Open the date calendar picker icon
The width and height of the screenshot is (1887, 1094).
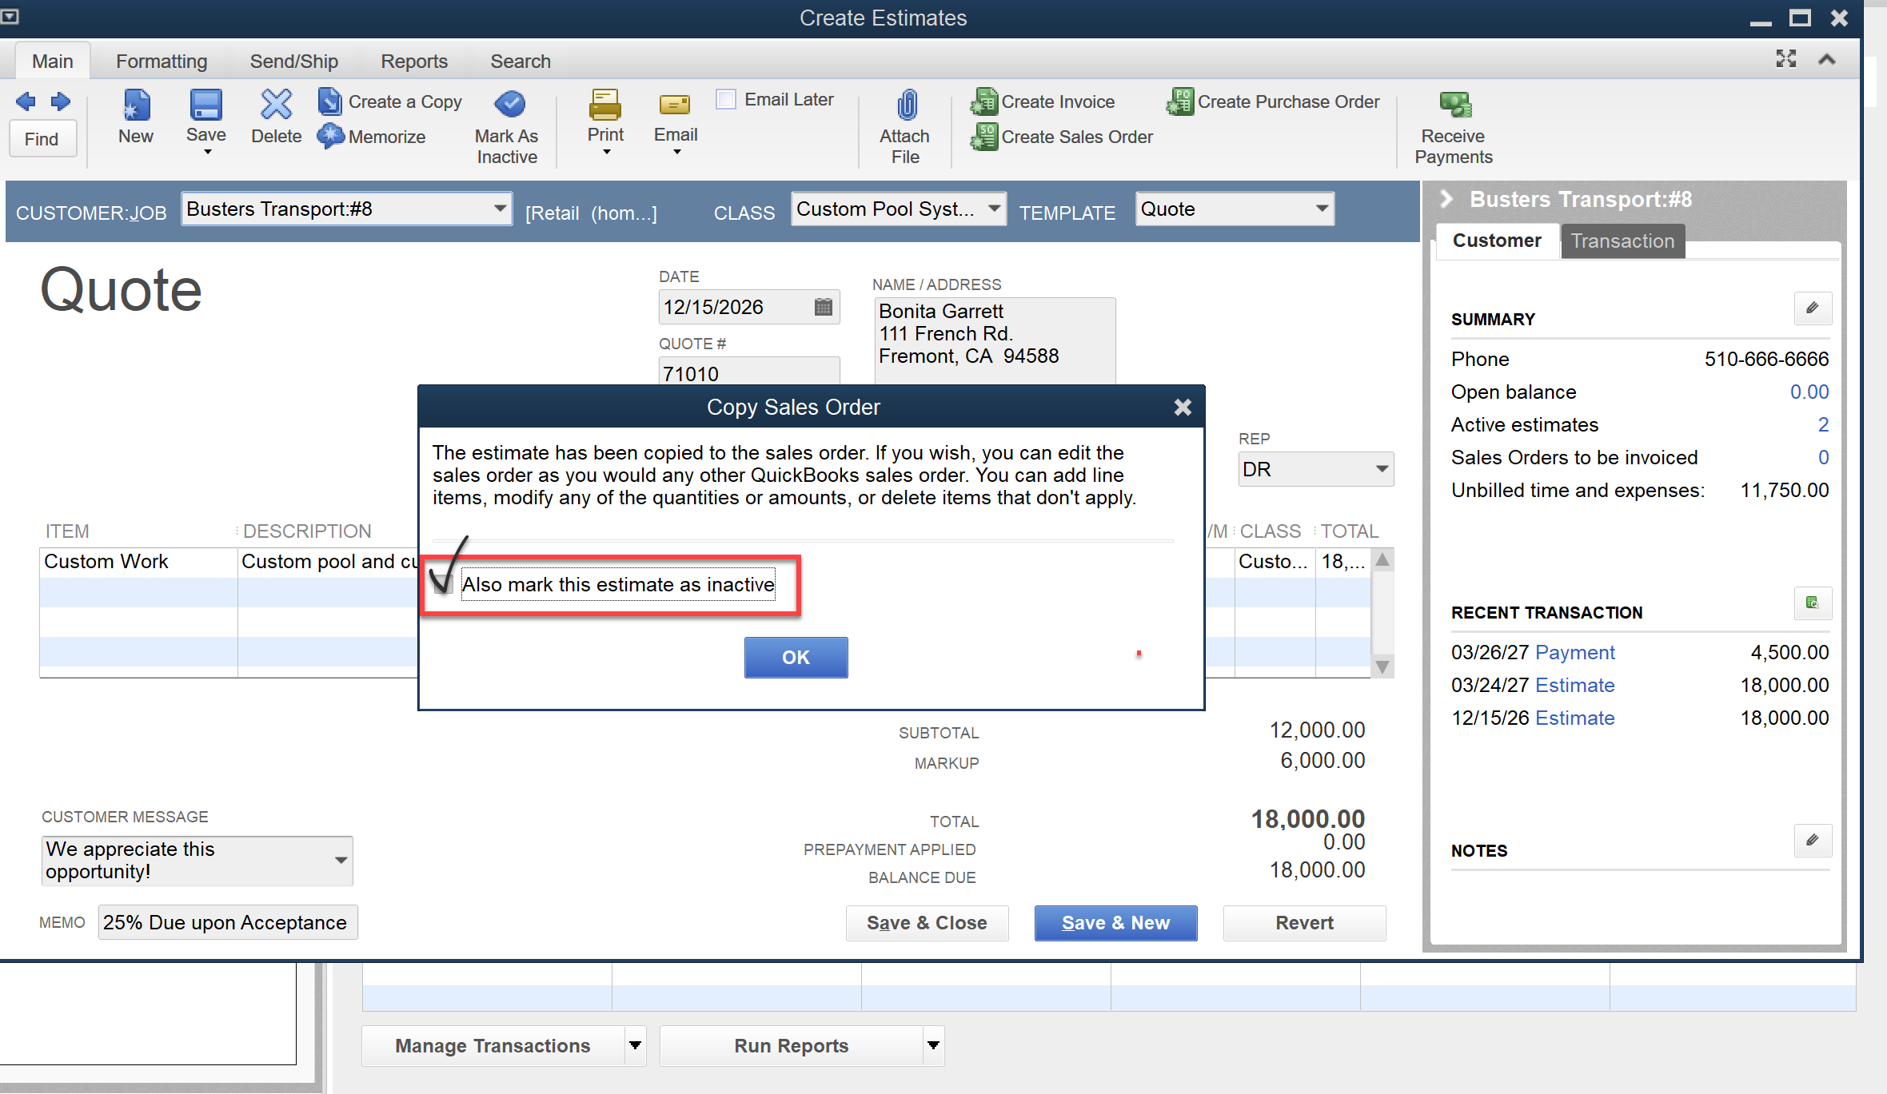click(x=824, y=307)
